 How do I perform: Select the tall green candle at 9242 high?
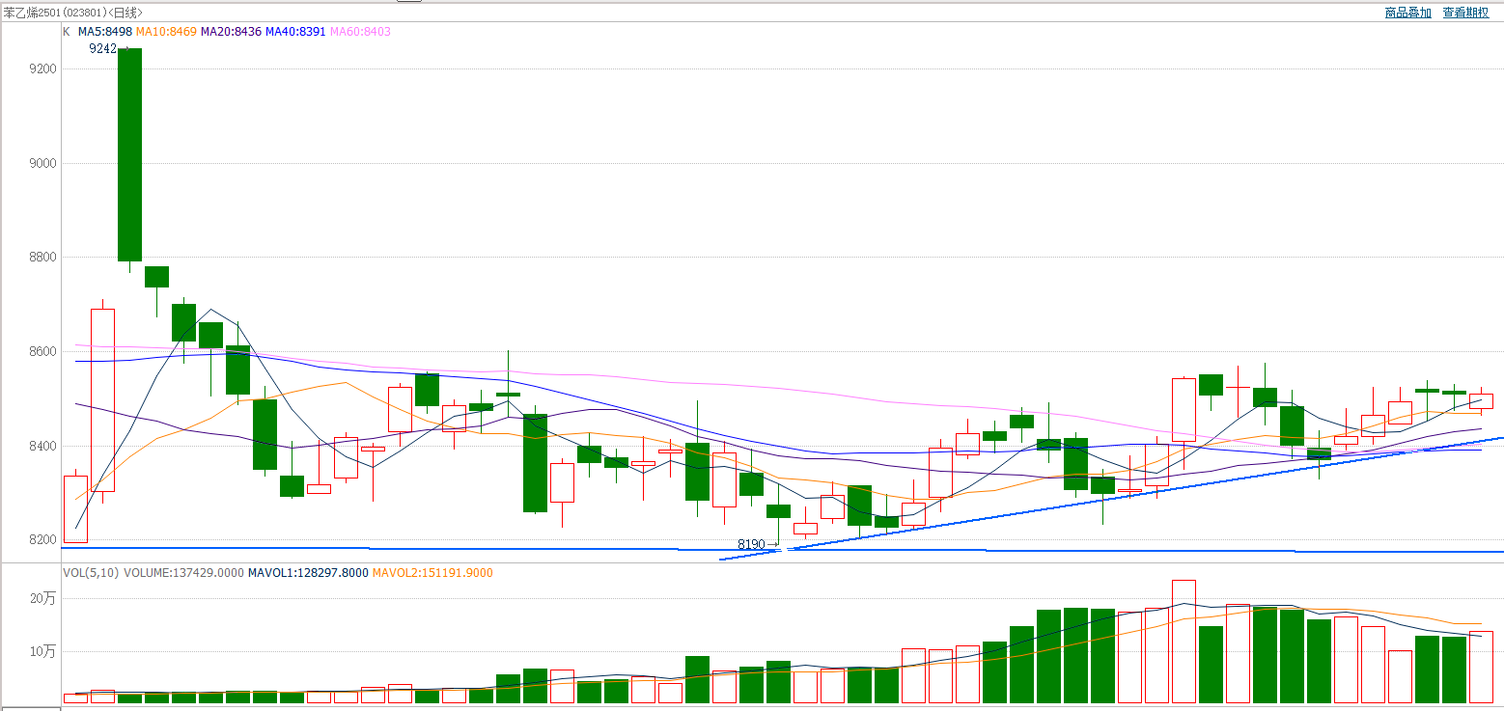point(129,154)
